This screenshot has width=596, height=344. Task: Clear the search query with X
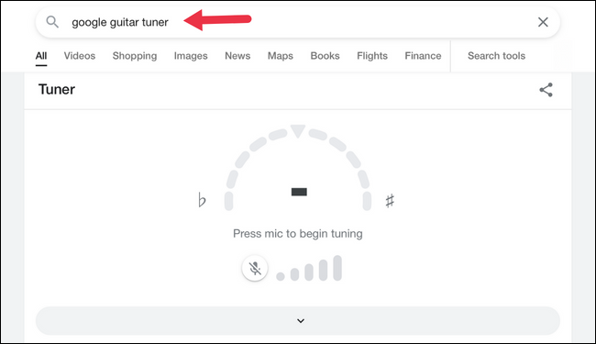click(x=543, y=22)
